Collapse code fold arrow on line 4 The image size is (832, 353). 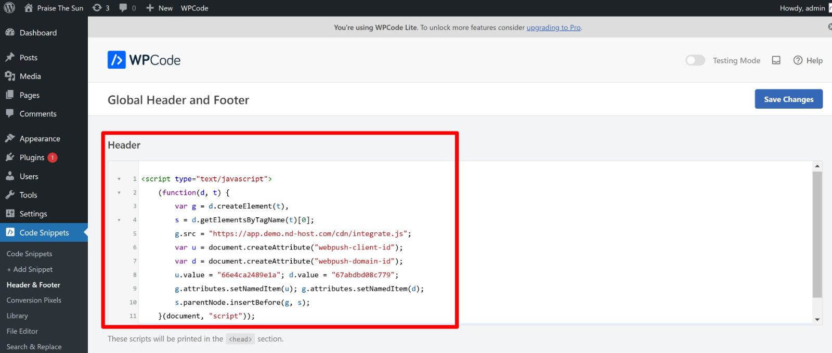pyautogui.click(x=119, y=220)
